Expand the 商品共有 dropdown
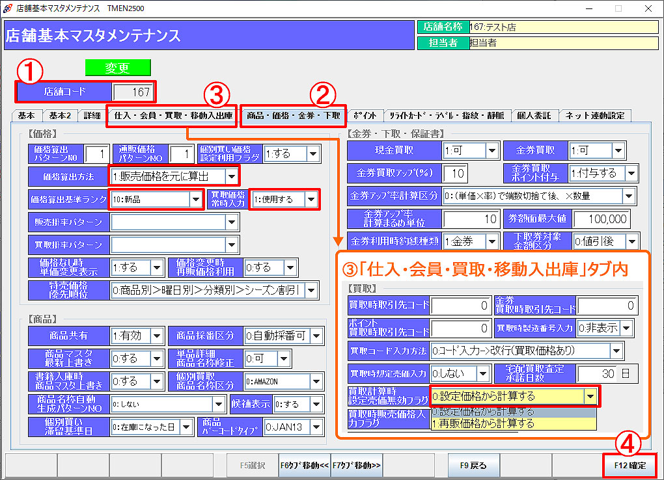The height and width of the screenshot is (480, 664). [x=157, y=336]
